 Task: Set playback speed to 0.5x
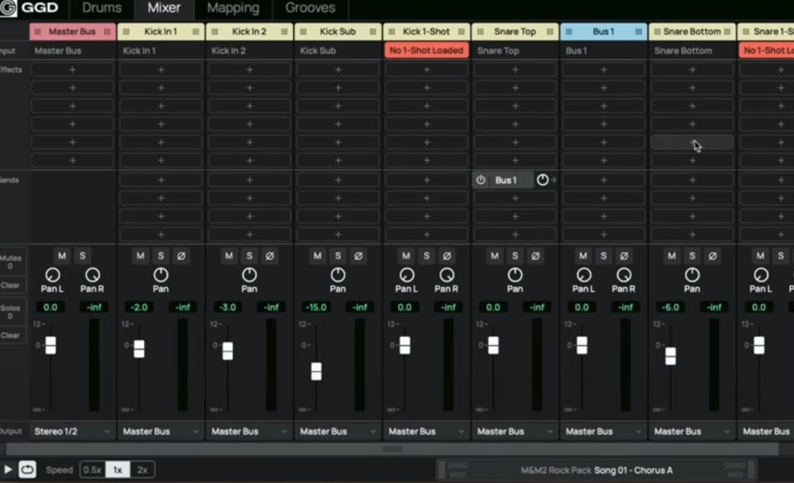click(x=93, y=470)
